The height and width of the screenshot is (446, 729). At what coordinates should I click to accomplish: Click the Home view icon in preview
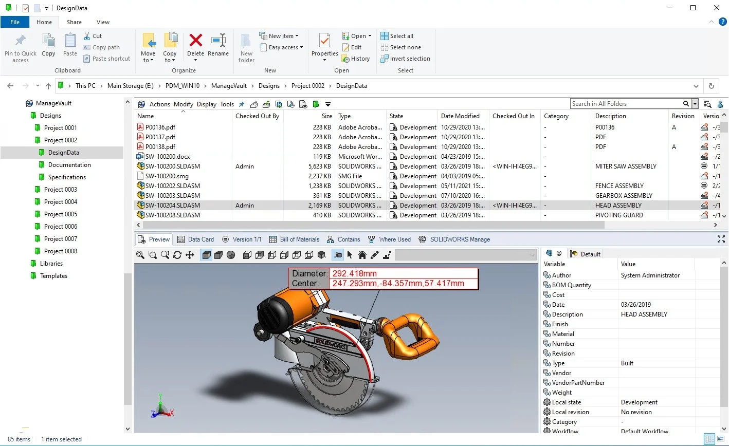coord(362,255)
